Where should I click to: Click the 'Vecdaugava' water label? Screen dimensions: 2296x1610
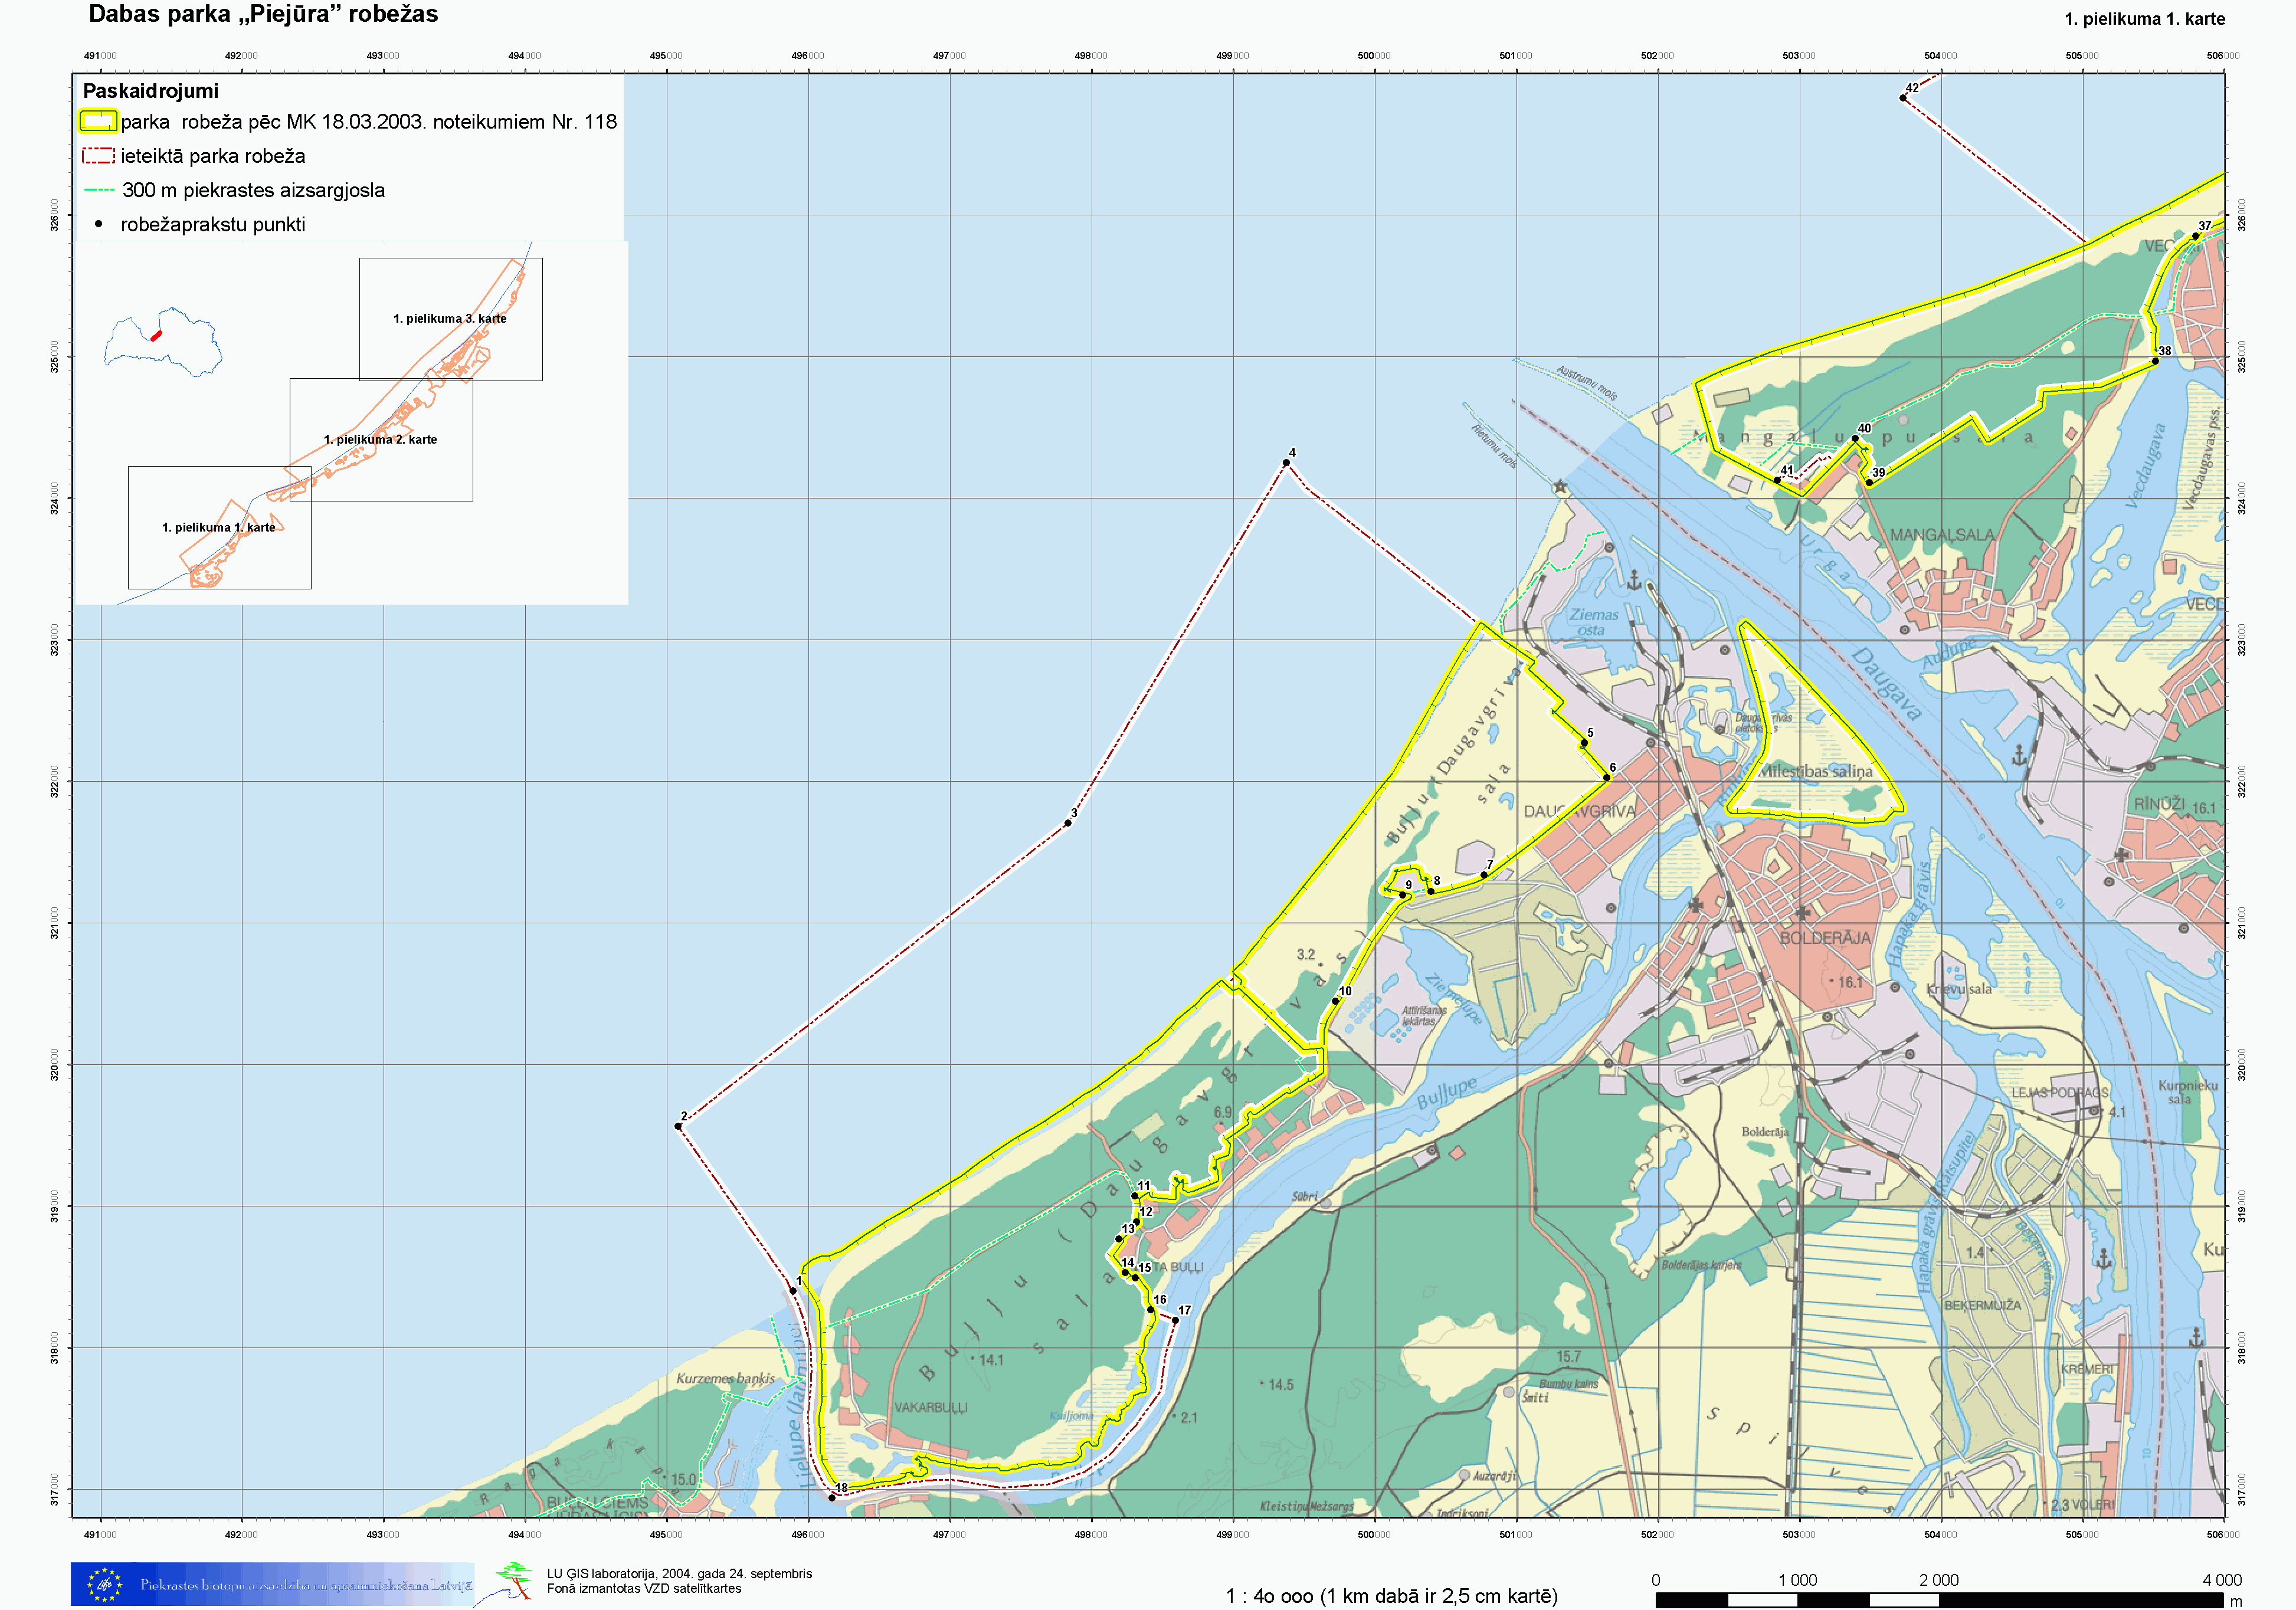coord(2145,466)
